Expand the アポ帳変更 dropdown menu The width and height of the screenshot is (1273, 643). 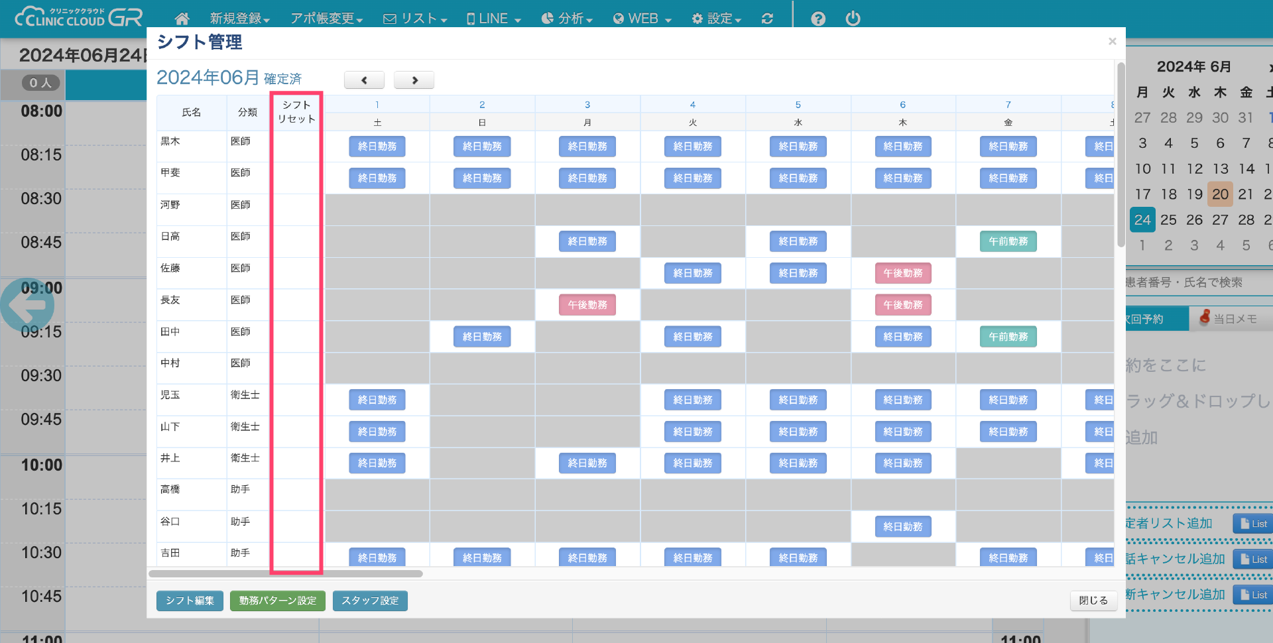326,19
